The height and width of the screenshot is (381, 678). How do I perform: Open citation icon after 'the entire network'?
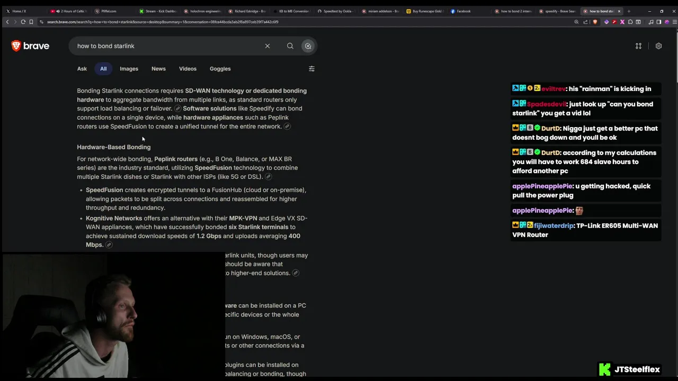coord(287,126)
